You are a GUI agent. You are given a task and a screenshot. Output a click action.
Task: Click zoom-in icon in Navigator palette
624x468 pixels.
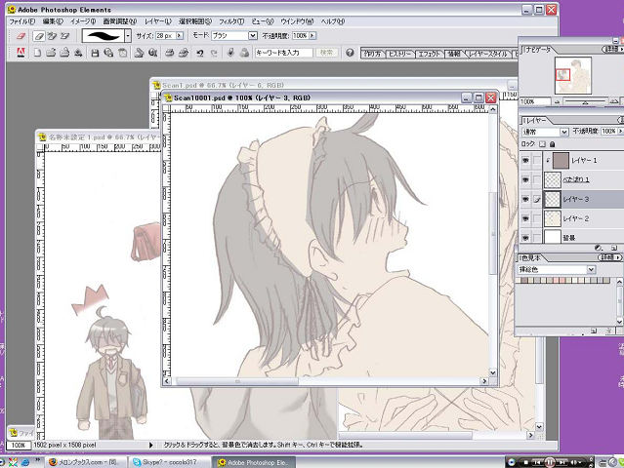coord(614,101)
